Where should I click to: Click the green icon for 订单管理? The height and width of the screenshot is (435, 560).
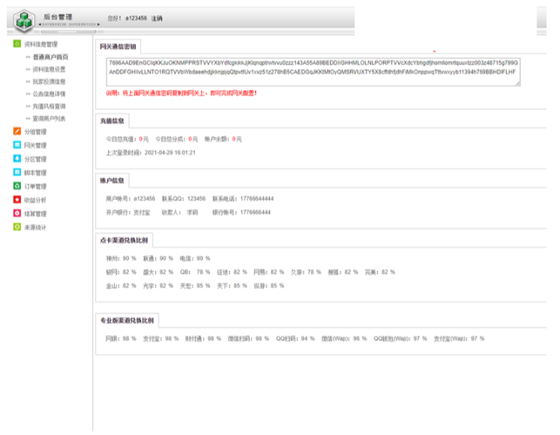click(x=17, y=186)
